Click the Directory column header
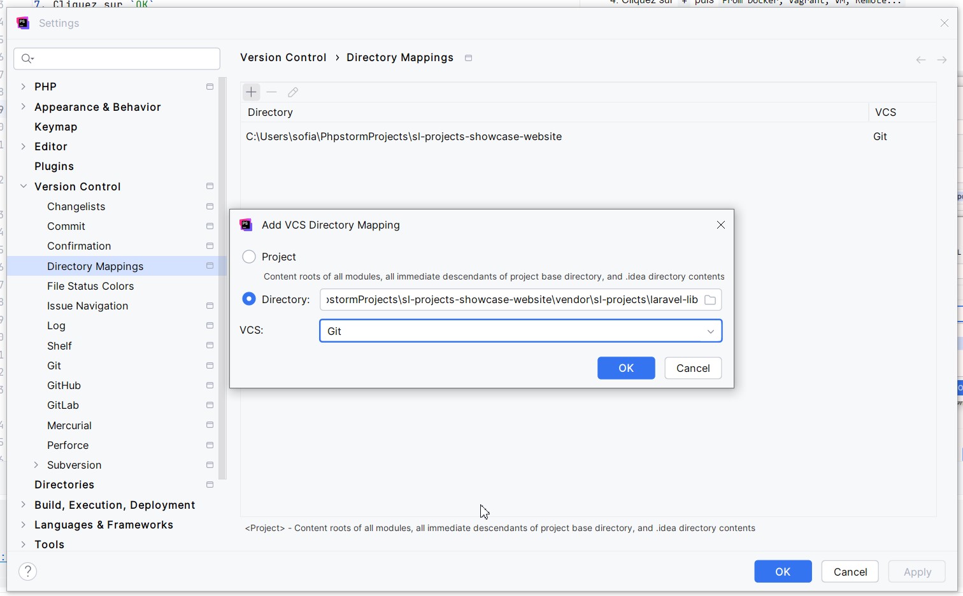 point(554,112)
